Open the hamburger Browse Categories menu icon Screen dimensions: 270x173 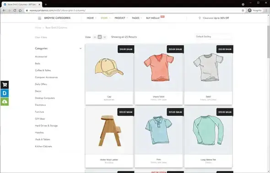(39, 18)
